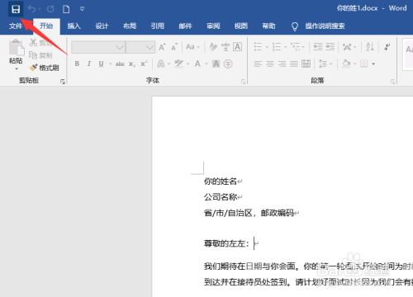Open the 段落 dialog launcher
Screen dimensions: 413x297
point(393,82)
